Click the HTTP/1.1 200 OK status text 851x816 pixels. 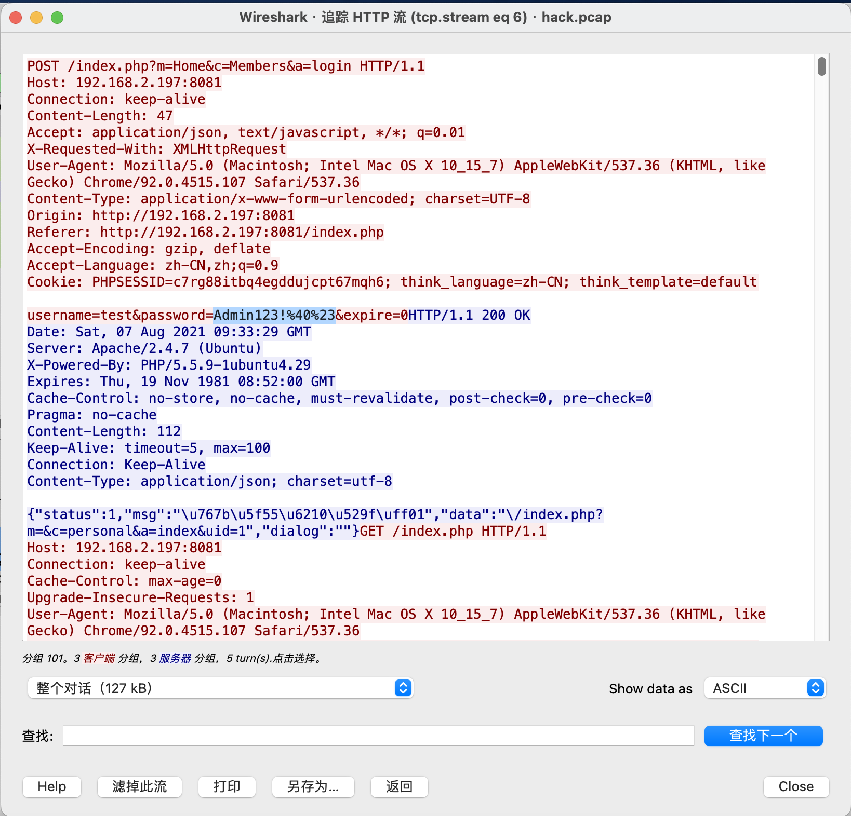coord(469,315)
